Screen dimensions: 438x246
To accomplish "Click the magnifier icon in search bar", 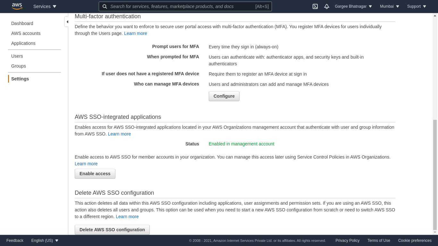I will [x=105, y=6].
